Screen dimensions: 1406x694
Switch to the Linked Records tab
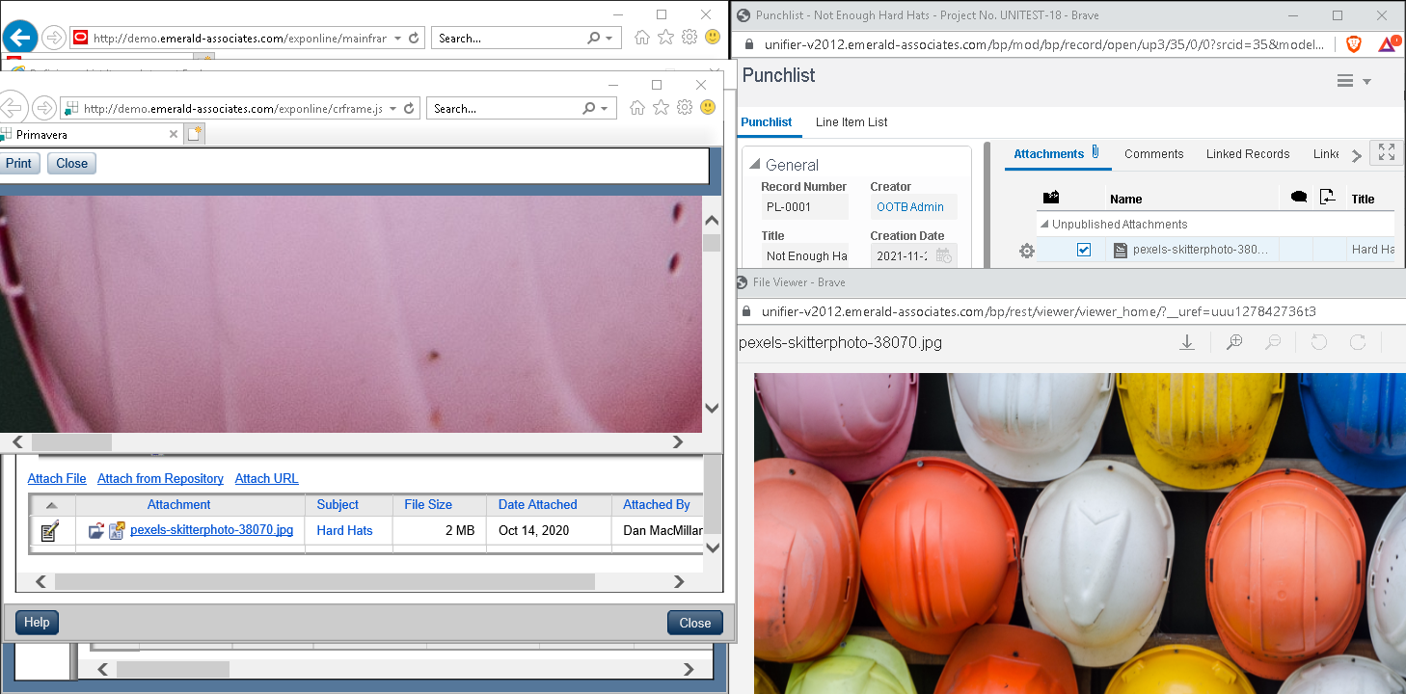1247,154
